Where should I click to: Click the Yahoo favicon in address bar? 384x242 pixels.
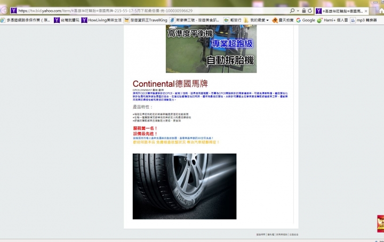coord(14,11)
